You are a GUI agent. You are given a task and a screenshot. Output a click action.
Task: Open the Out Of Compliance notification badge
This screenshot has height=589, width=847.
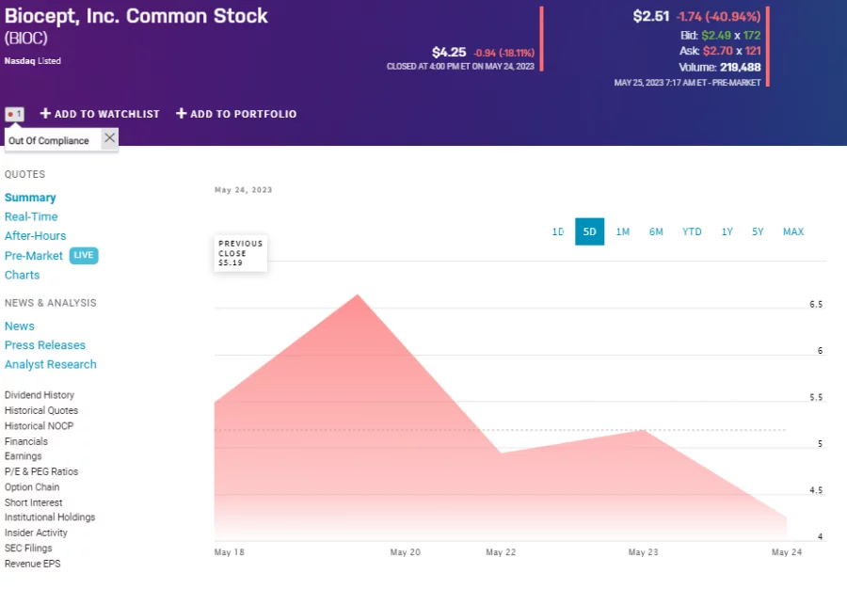[x=13, y=113]
